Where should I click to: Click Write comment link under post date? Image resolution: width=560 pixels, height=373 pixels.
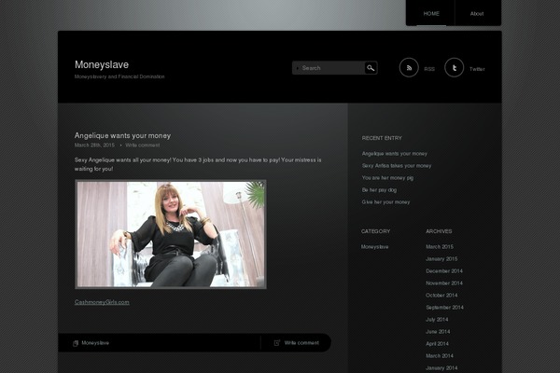pyautogui.click(x=142, y=145)
